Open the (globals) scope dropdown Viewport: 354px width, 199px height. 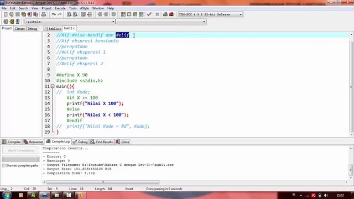point(70,22)
